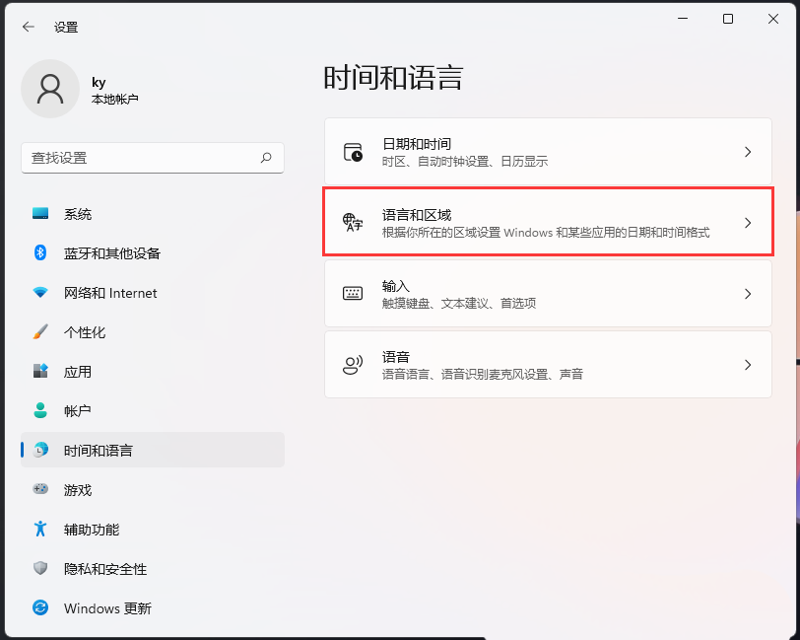The width and height of the screenshot is (800, 640).
Task: Click the shield icon for 隐私和安全性
Action: [x=40, y=568]
